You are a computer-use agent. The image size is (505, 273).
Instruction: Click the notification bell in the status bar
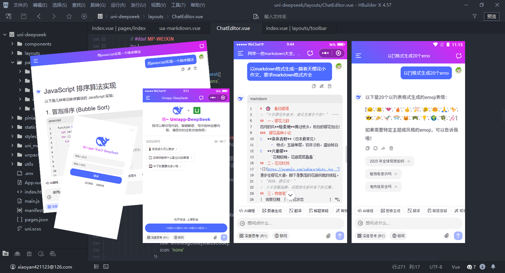point(493,267)
